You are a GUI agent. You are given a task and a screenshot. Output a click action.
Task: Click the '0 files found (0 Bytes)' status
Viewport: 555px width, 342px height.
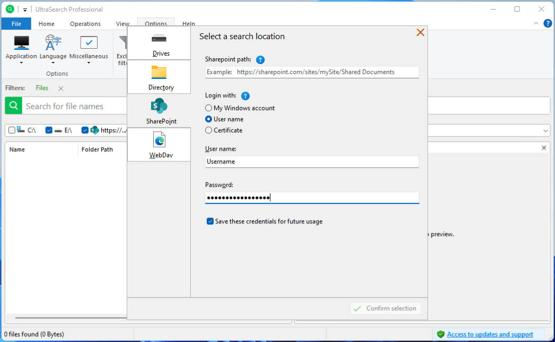tap(34, 334)
